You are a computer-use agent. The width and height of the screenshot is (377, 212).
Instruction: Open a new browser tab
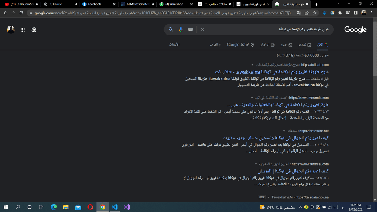pyautogui.click(x=316, y=4)
